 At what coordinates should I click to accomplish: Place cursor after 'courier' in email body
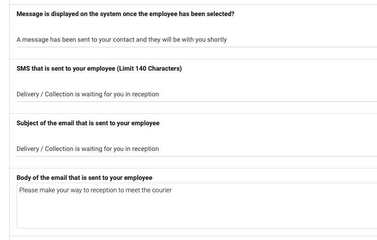pyautogui.click(x=172, y=190)
